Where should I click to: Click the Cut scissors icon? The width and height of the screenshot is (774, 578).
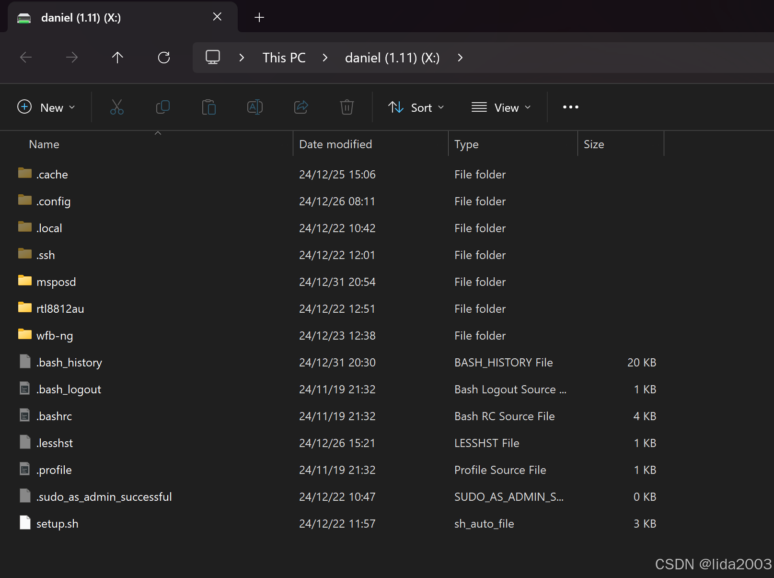tap(116, 107)
